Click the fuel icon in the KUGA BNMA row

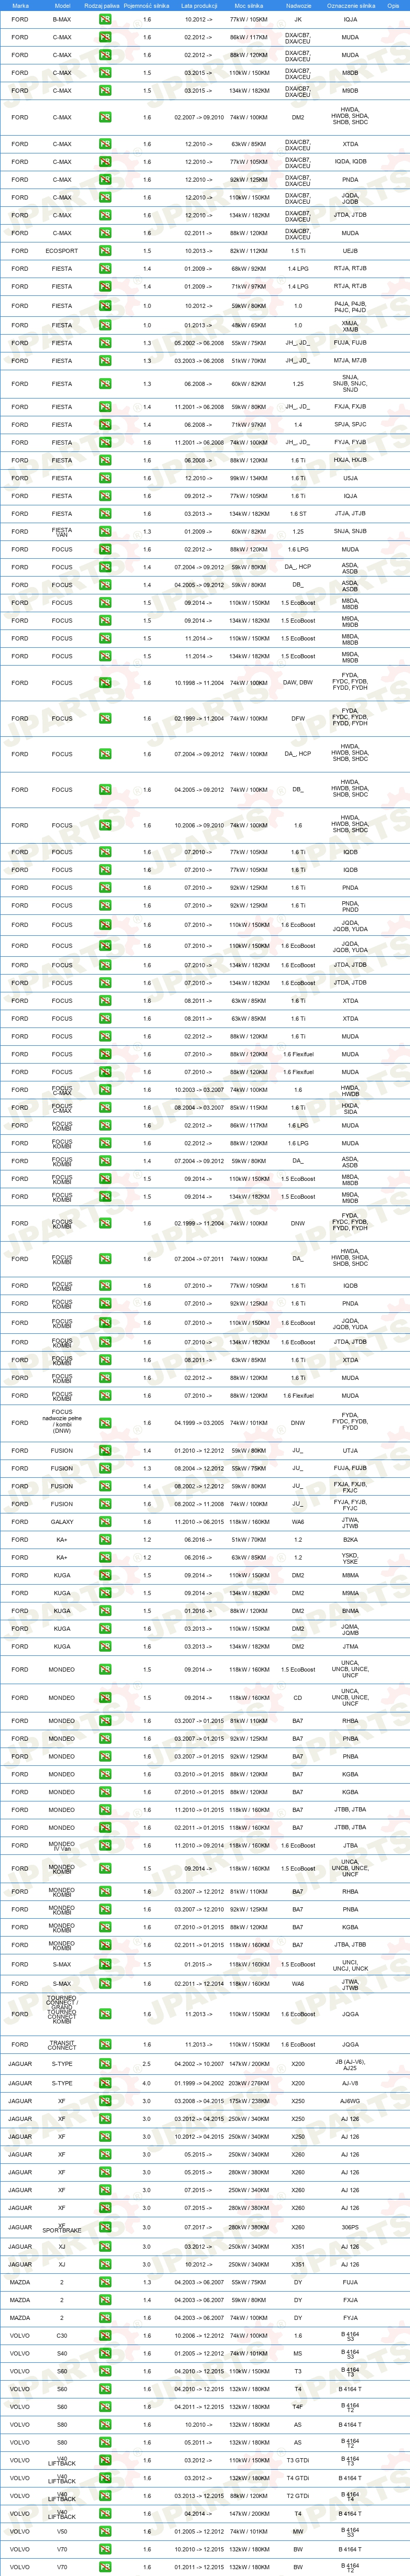coord(105,1611)
